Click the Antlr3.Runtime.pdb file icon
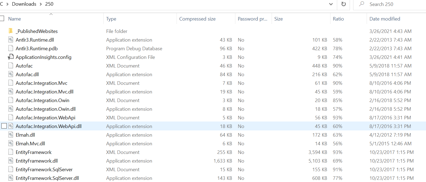The width and height of the screenshot is (426, 182). tap(11, 48)
